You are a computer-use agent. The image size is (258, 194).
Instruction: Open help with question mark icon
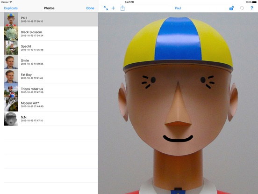pyautogui.click(x=251, y=8)
